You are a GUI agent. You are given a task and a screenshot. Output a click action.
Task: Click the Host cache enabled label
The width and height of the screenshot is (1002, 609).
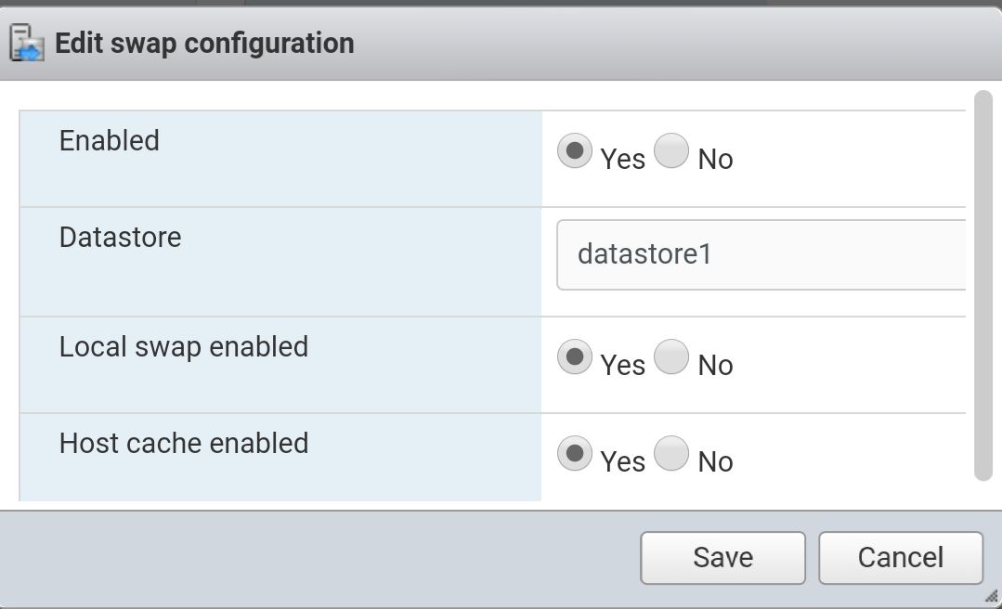click(x=184, y=444)
